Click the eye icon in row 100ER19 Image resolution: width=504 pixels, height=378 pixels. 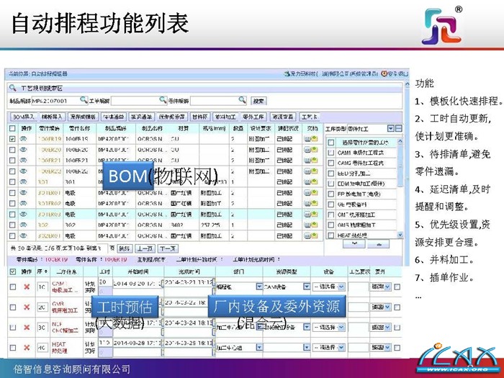pyautogui.click(x=24, y=139)
